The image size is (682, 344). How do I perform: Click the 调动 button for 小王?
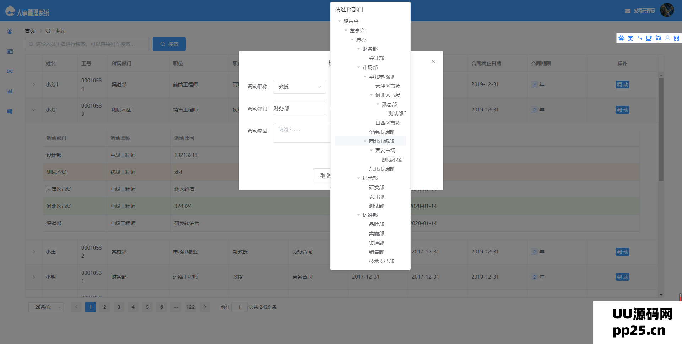tap(622, 252)
